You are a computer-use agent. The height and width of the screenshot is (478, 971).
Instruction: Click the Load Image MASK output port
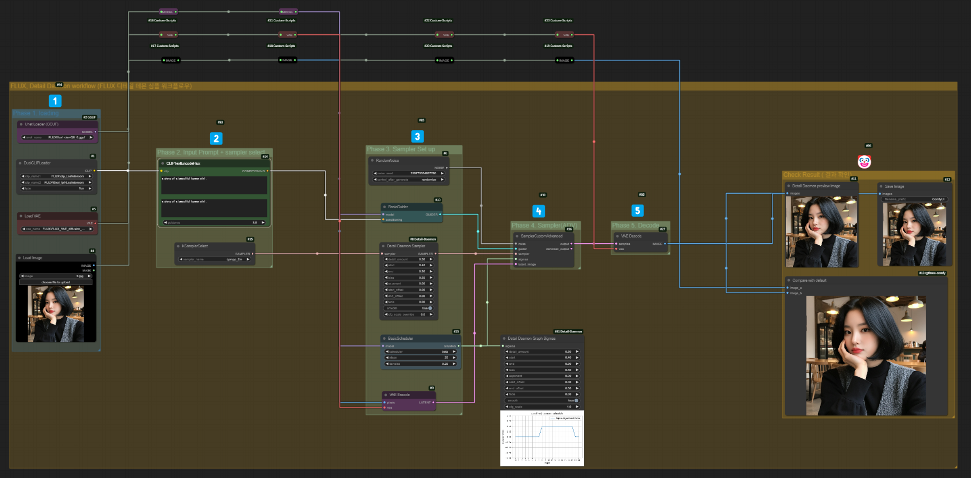tap(93, 270)
